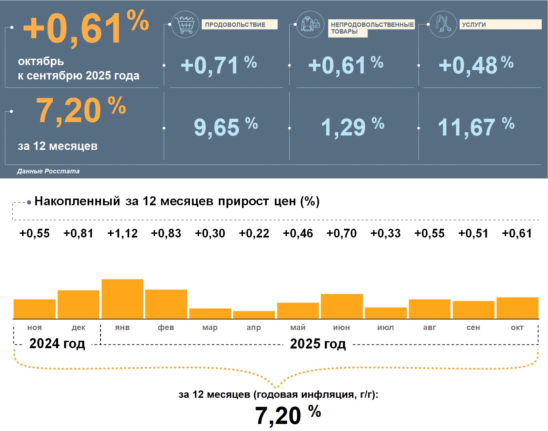This screenshot has width=548, height=431.
Task: Click the black 7,20% annual inflation total
Action: (x=288, y=415)
